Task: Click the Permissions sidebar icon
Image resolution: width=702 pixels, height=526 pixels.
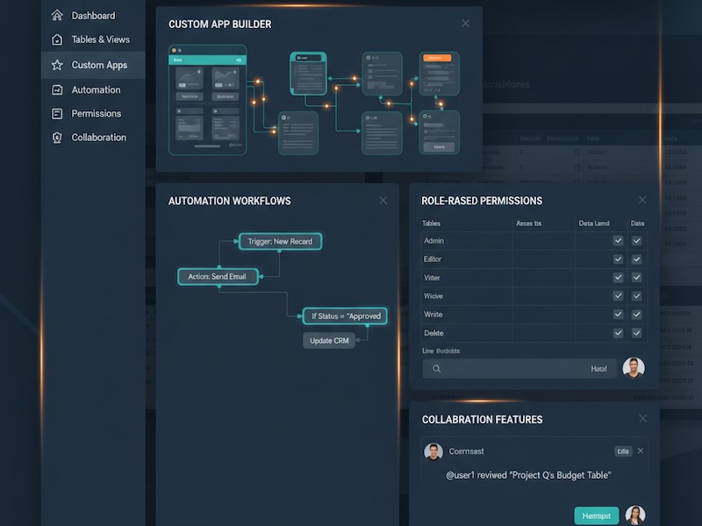Action: pyautogui.click(x=57, y=114)
